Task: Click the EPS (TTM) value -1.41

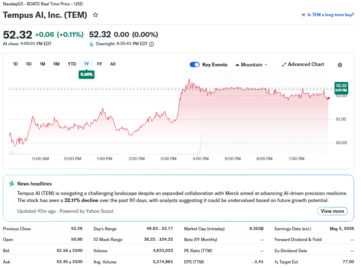Action: (258, 262)
